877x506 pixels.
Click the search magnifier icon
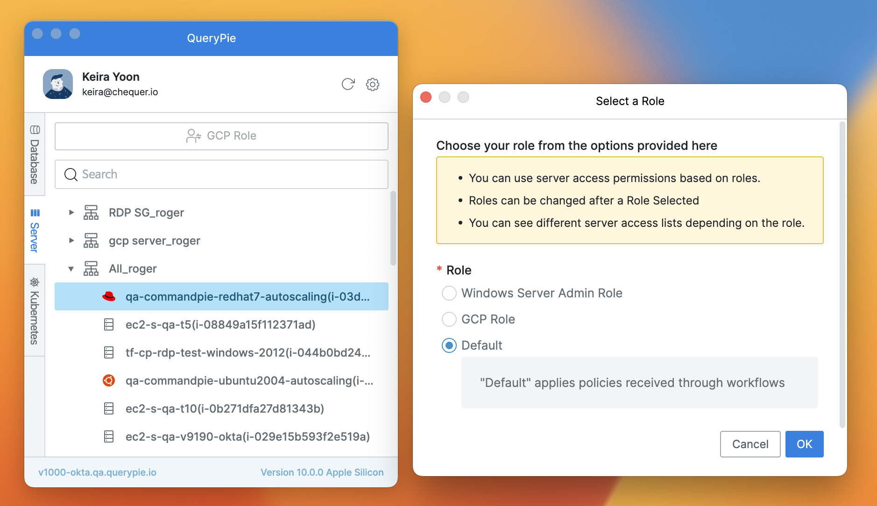[71, 174]
